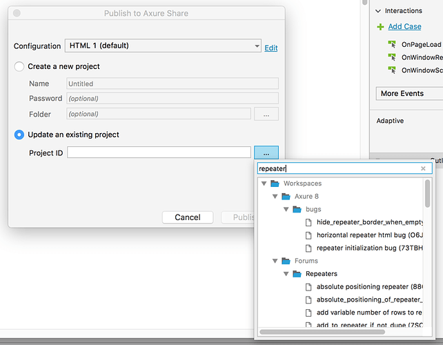Select the OnPageLoad event icon

tap(392, 44)
